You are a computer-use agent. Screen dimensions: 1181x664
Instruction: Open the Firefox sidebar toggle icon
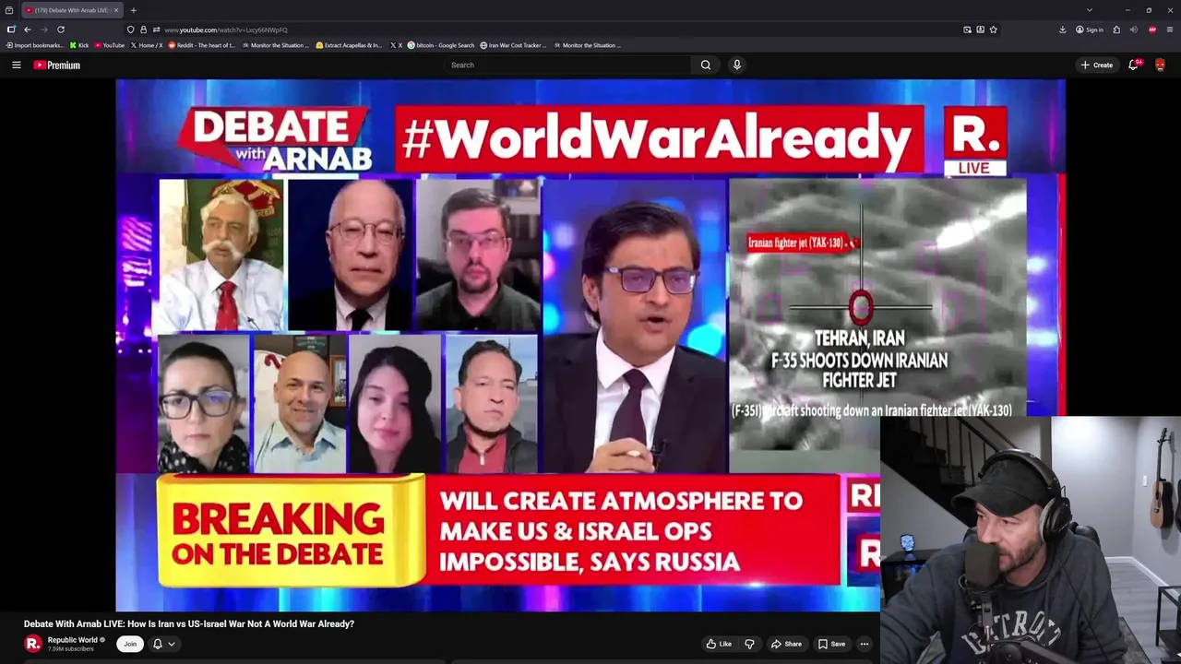tap(10, 30)
